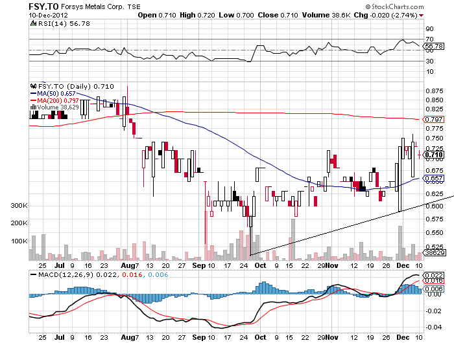The height and width of the screenshot is (343, 454).
Task: Click the RSI 70 overbought level label
Action: click(429, 39)
